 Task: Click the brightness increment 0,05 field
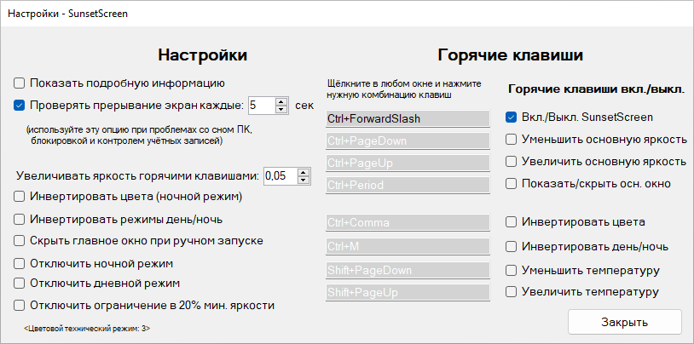(x=279, y=175)
